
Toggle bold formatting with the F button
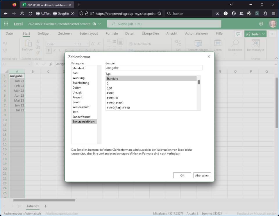click(x=48, y=50)
